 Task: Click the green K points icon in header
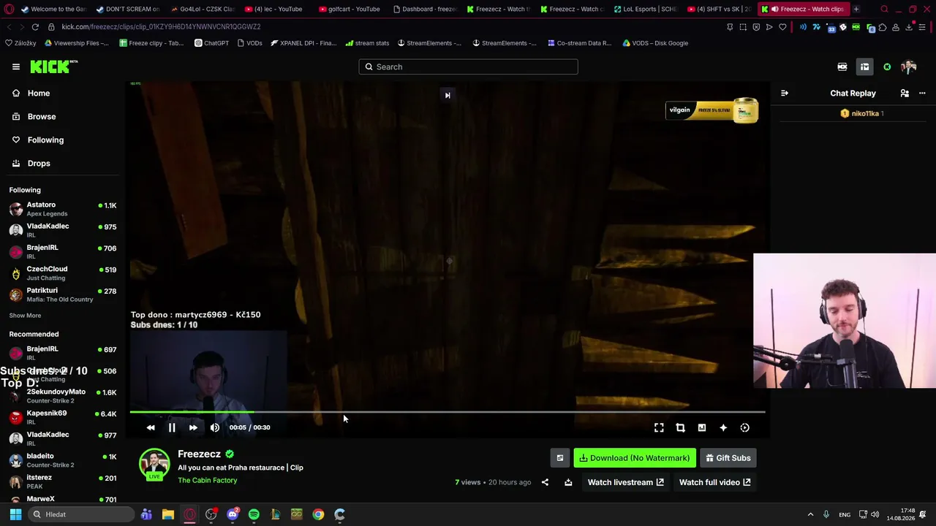pyautogui.click(x=887, y=66)
